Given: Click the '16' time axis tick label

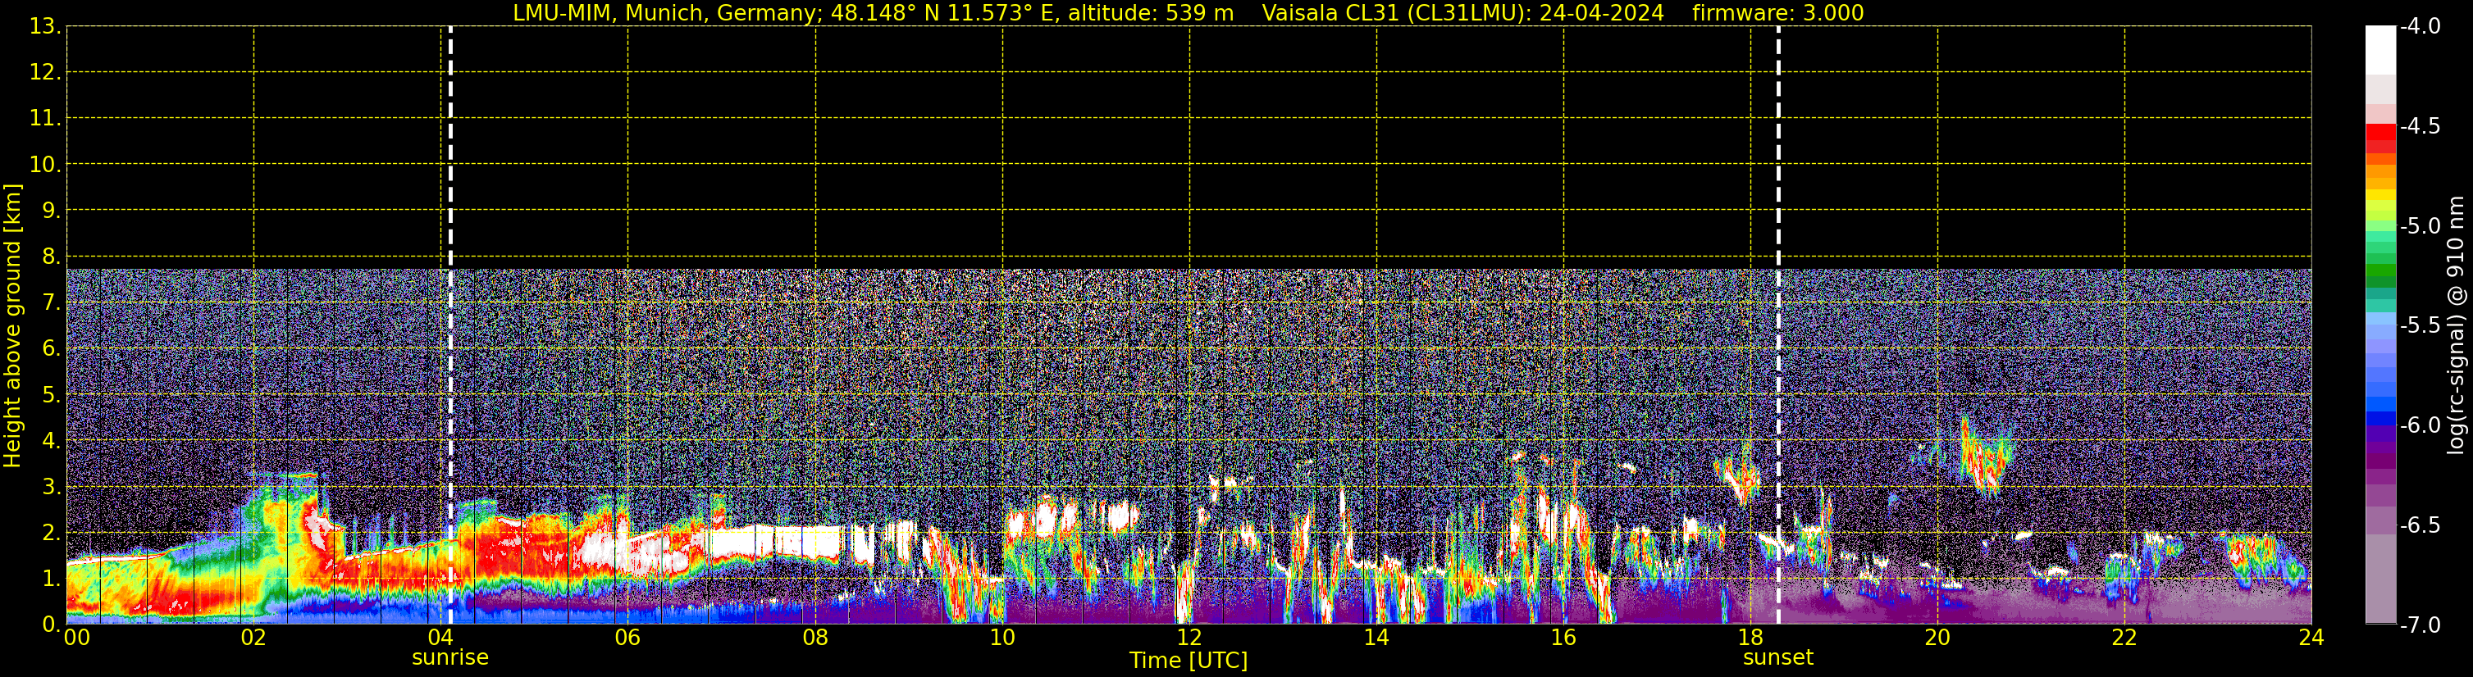Looking at the screenshot, I should [x=1564, y=638].
